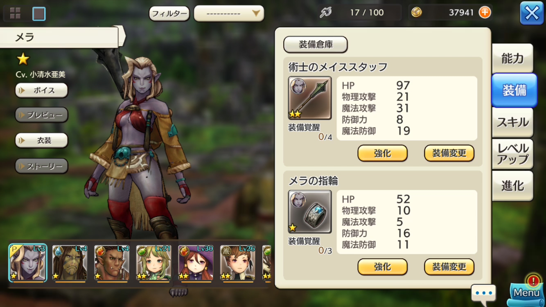Screen dimensions: 546x307
Task: Click 装備変更 for メラの指輪
Action: point(449,267)
